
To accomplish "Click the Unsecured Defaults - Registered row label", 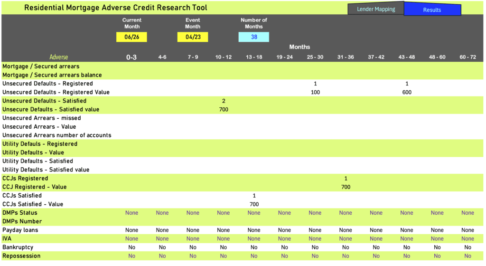I will [48, 84].
